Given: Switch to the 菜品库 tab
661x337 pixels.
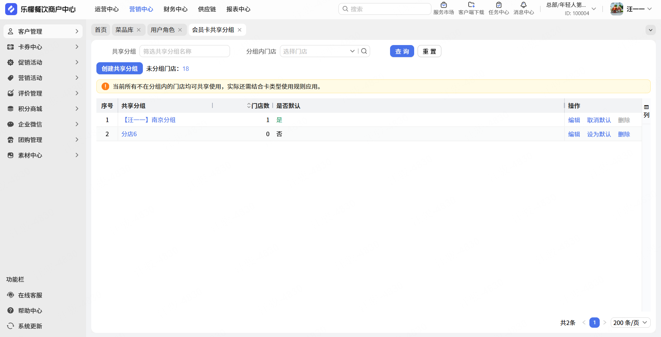Looking at the screenshot, I should pos(124,30).
